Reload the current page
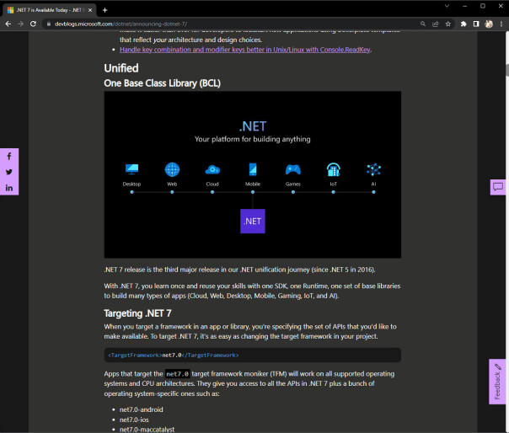The width and height of the screenshot is (509, 433). pos(33,24)
